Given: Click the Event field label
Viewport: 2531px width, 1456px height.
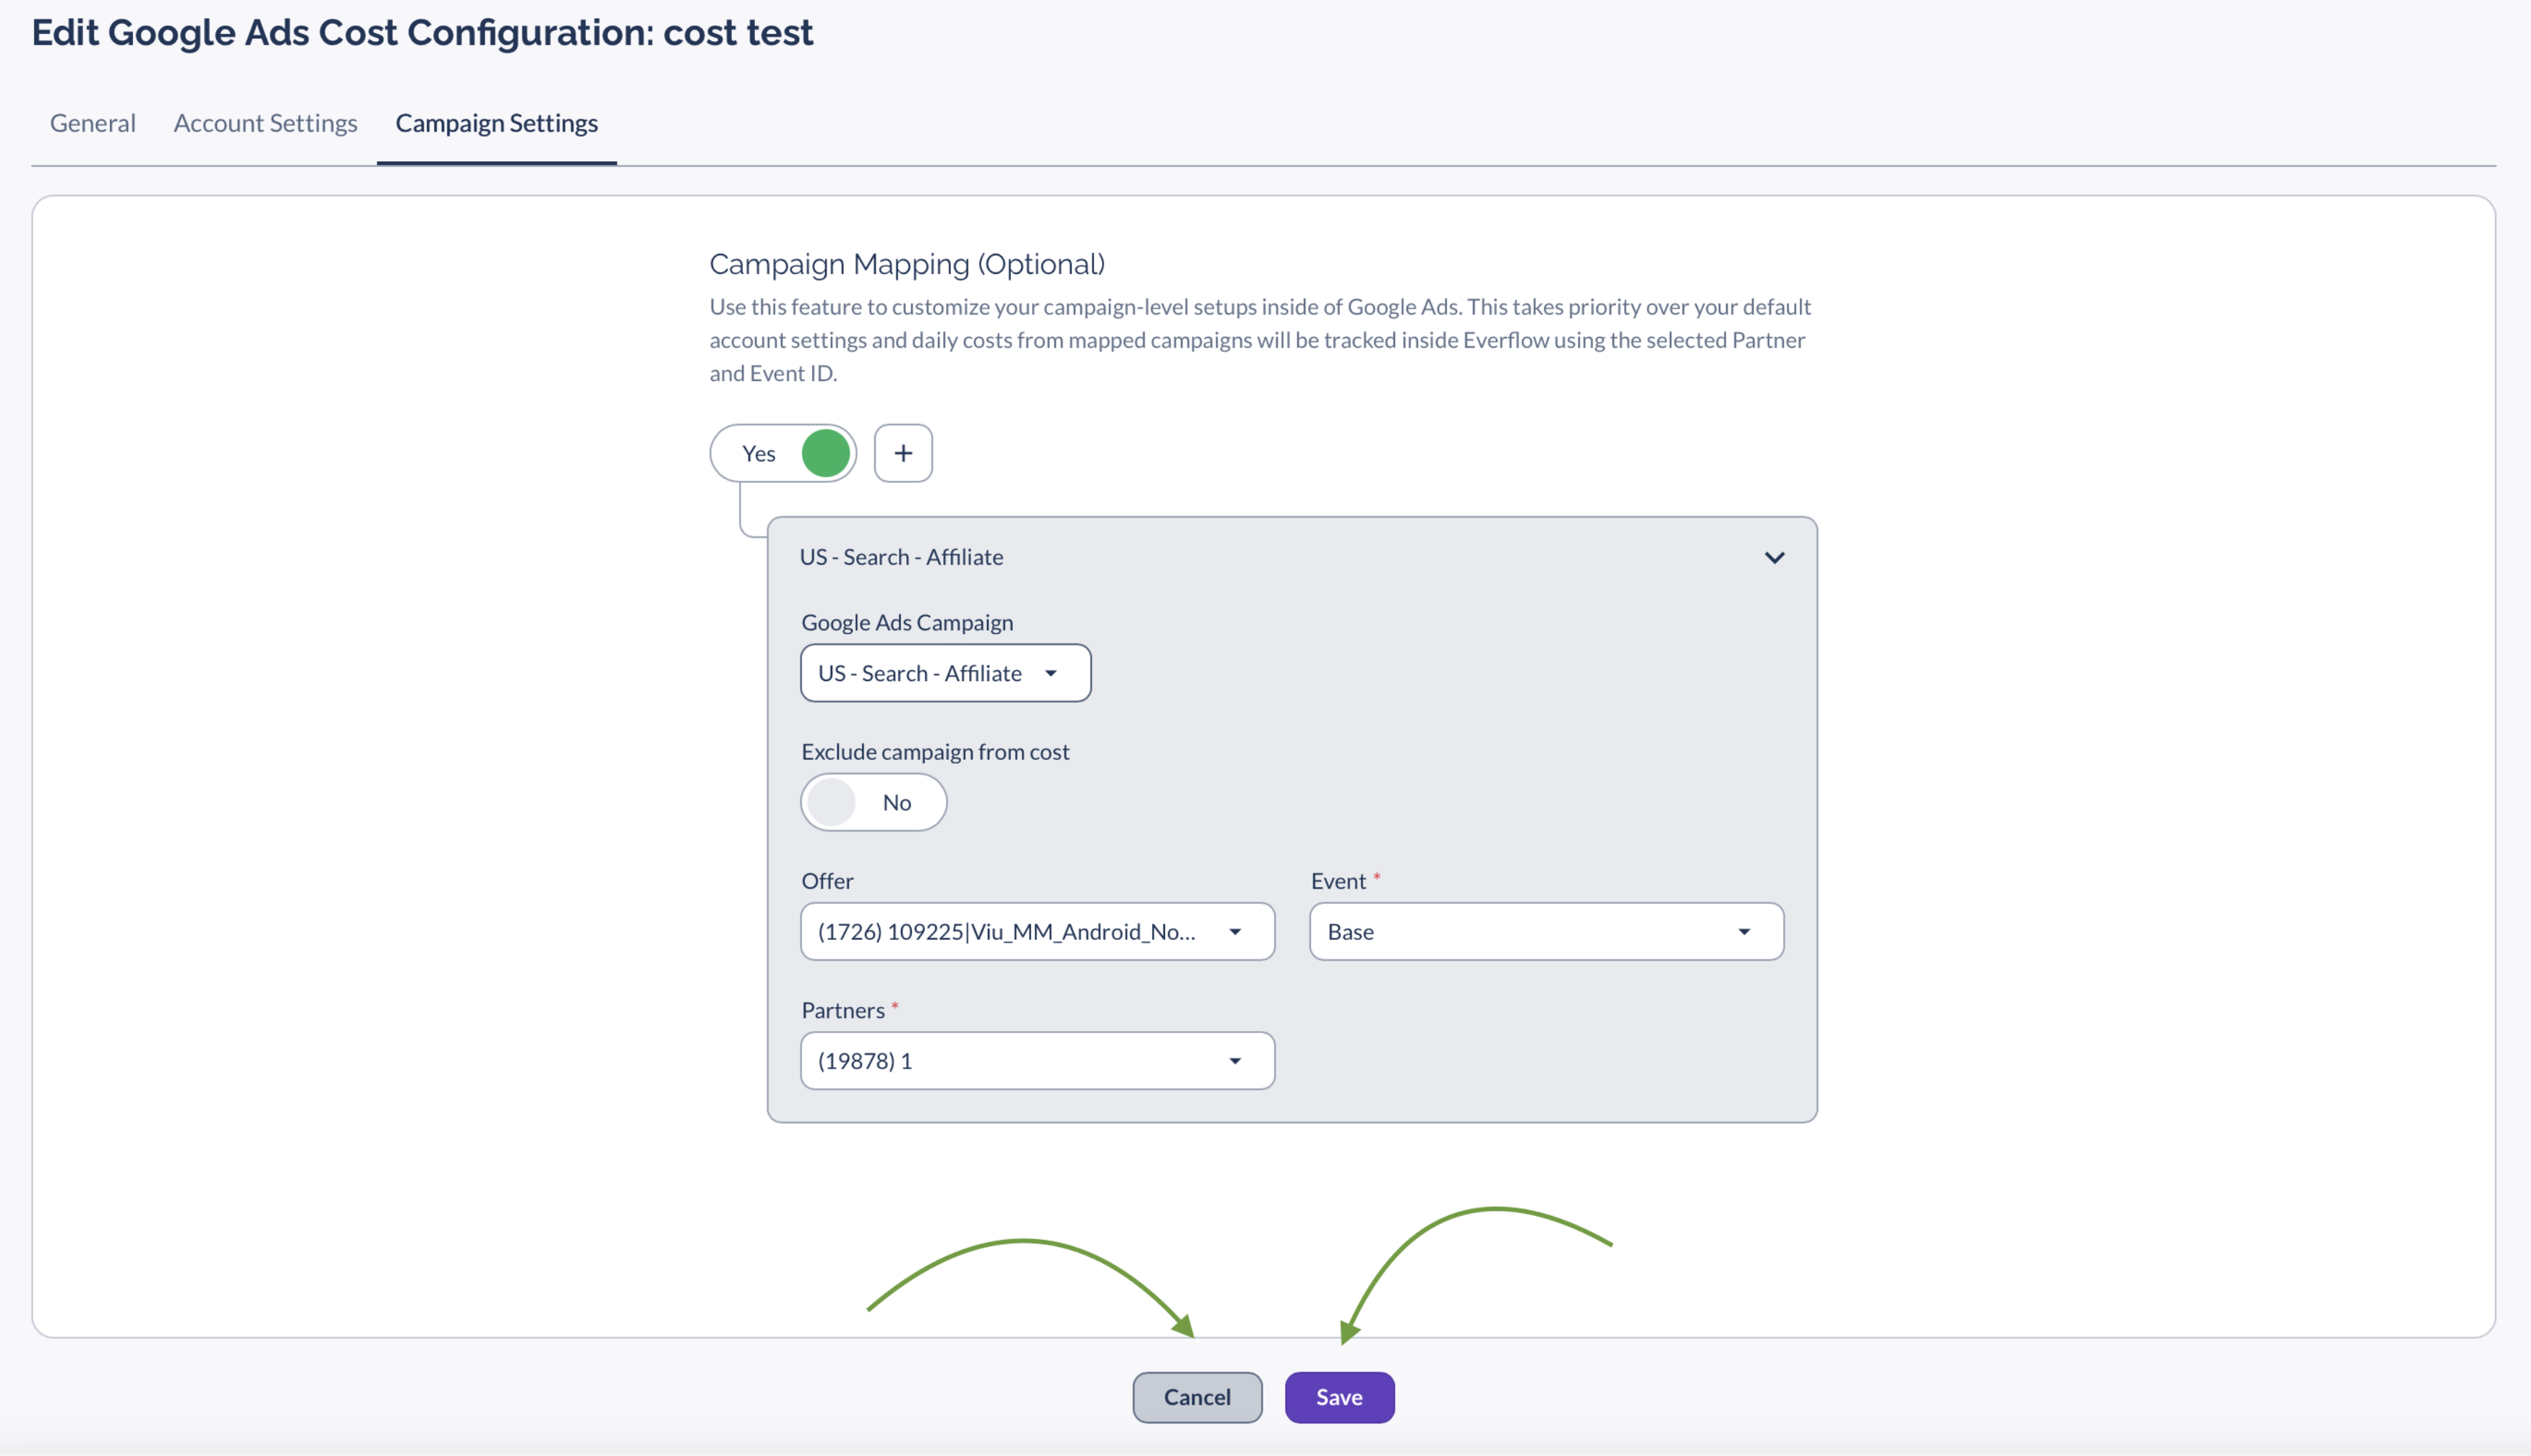Looking at the screenshot, I should pyautogui.click(x=1338, y=881).
